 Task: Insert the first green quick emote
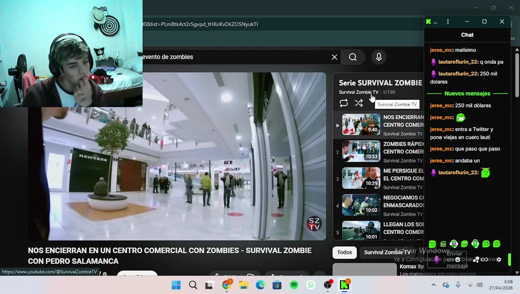click(x=433, y=244)
